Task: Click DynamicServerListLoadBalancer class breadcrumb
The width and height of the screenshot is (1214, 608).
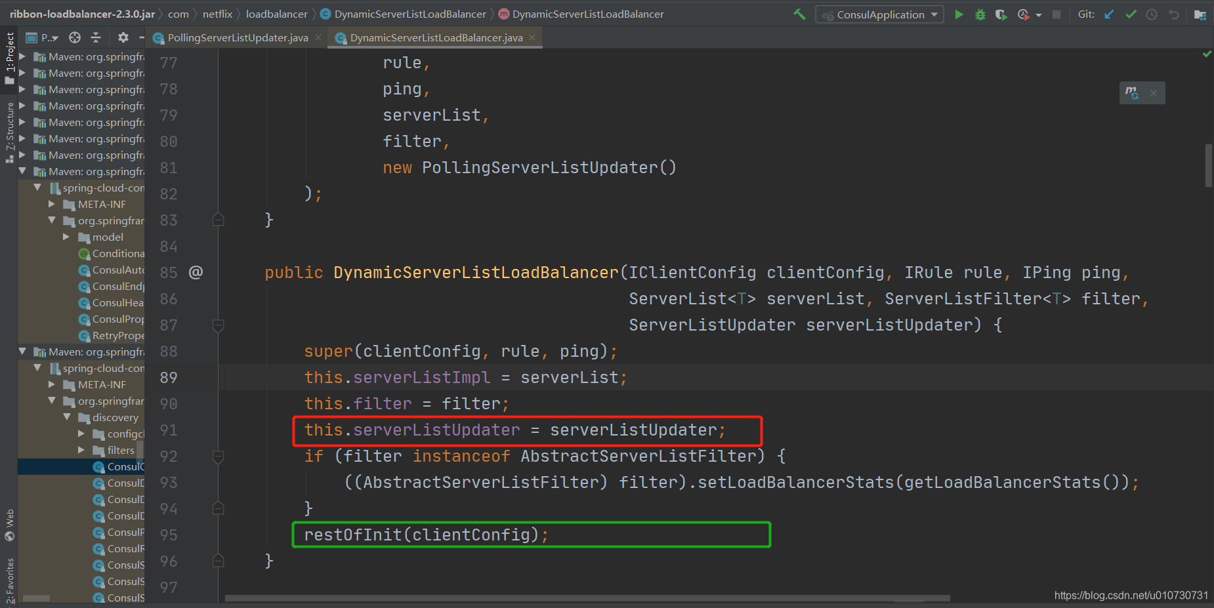Action: pos(403,14)
